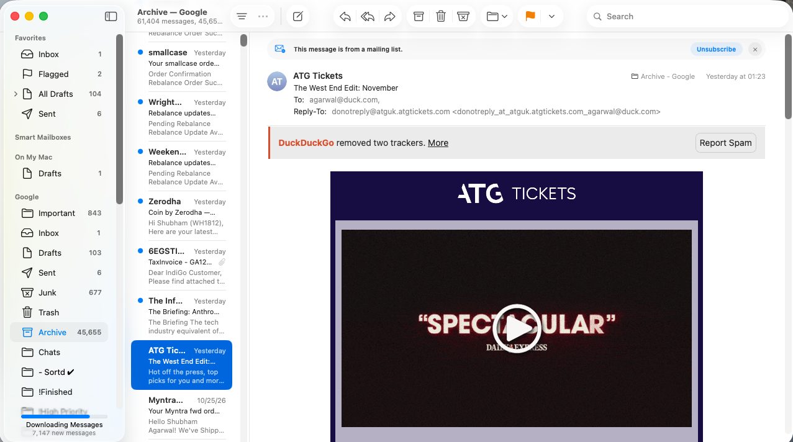Open the Wright... Rebalance updates message
The width and height of the screenshot is (793, 442).
pyautogui.click(x=181, y=117)
